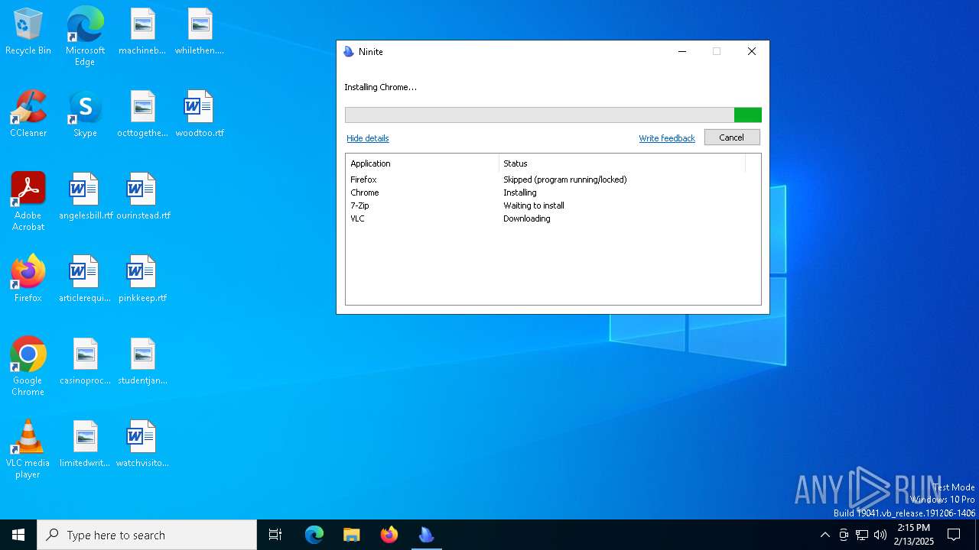
Task: Open the Adobe Acrobat desktop shortcut
Action: pyautogui.click(x=28, y=202)
